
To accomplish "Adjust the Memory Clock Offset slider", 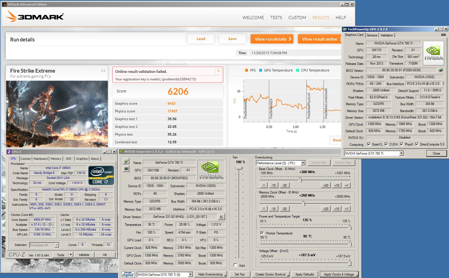I will tap(303, 203).
